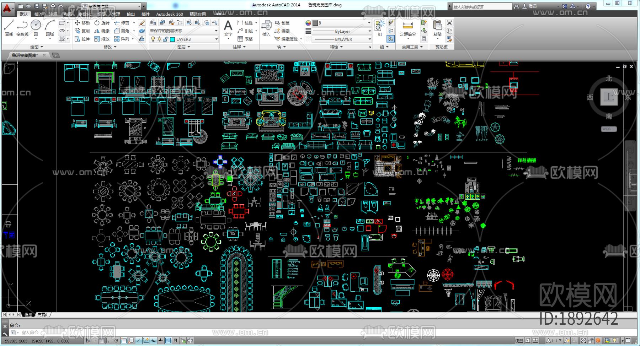Click the Text (文字) annotation tool
Viewport: 640px width, 346px height.
point(228,28)
